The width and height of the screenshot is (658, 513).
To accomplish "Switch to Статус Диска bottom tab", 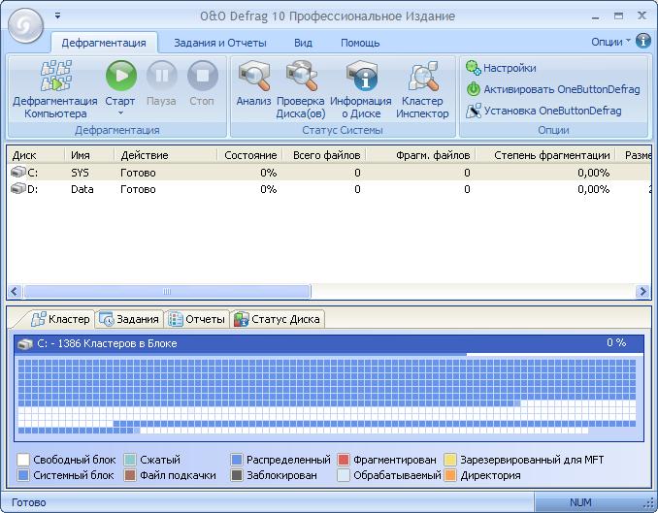I will (x=278, y=319).
